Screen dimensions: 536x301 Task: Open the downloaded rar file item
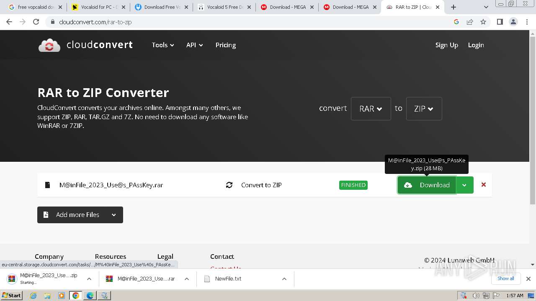(141, 279)
